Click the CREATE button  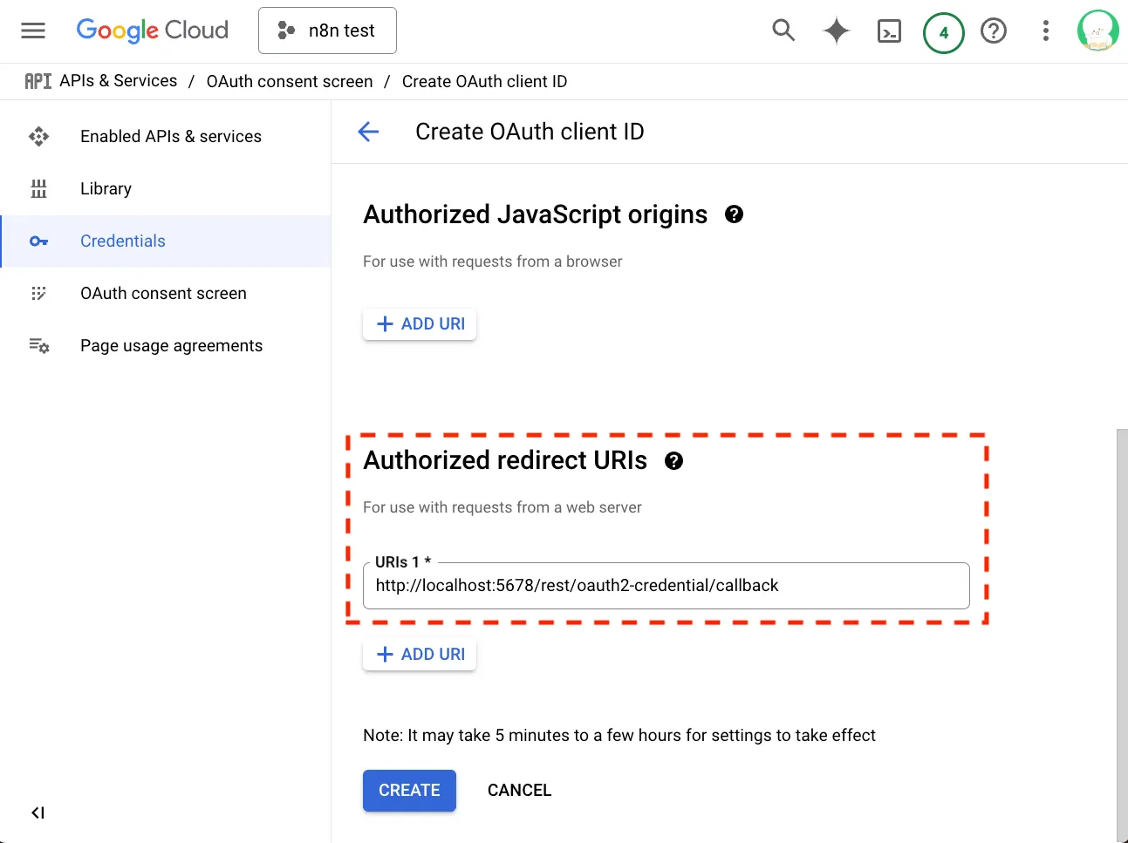(x=409, y=791)
